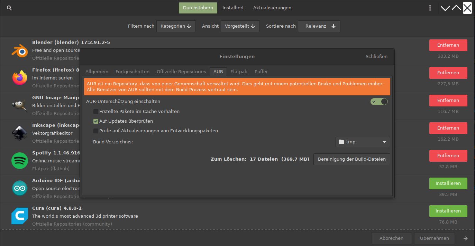
Task: Click the Build-Verzeichnis label
Action: pyautogui.click(x=113, y=142)
